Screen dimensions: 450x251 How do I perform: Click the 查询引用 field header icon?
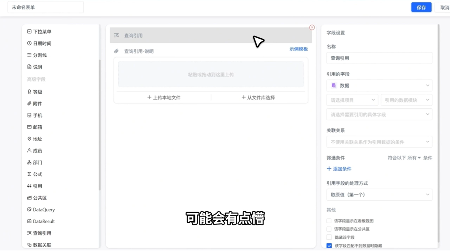116,35
